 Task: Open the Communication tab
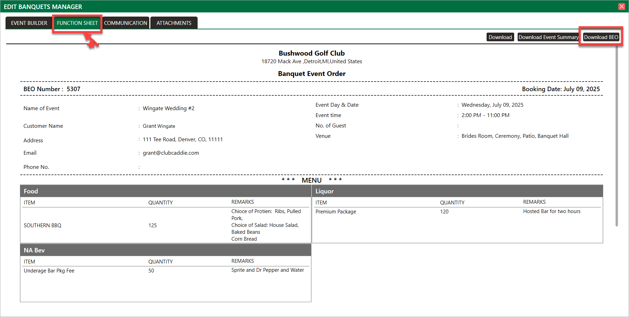point(126,23)
